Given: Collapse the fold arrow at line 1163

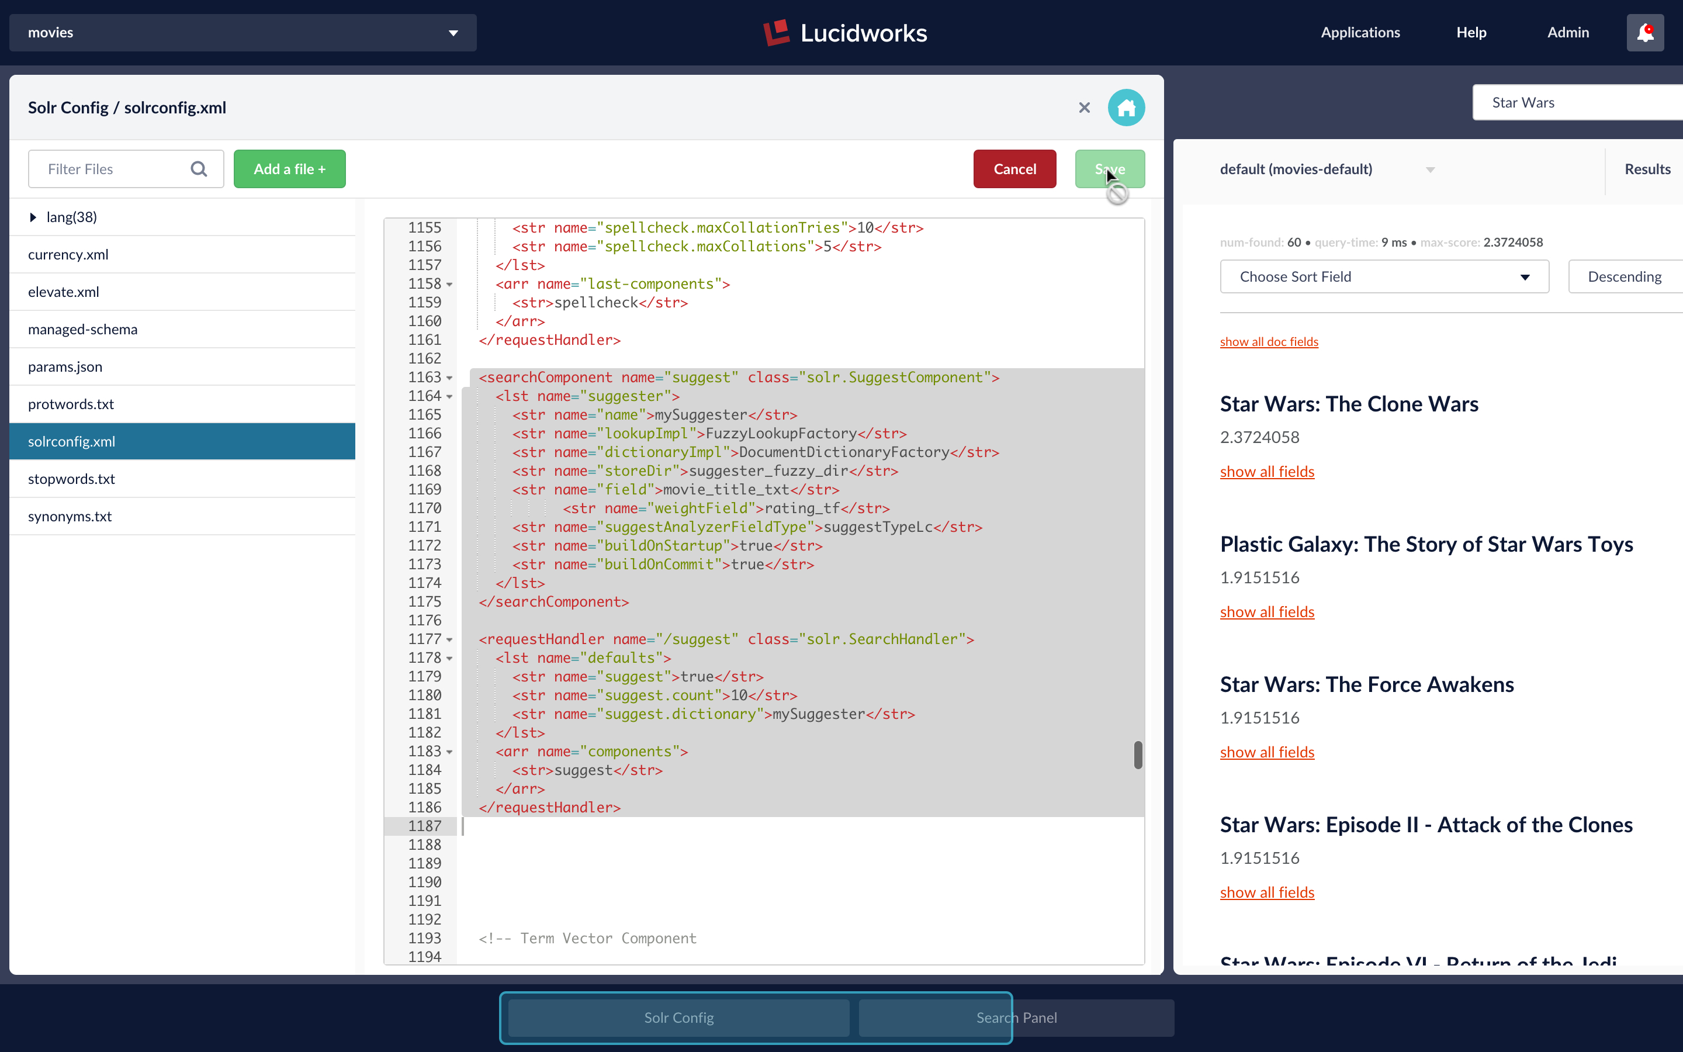Looking at the screenshot, I should (449, 378).
